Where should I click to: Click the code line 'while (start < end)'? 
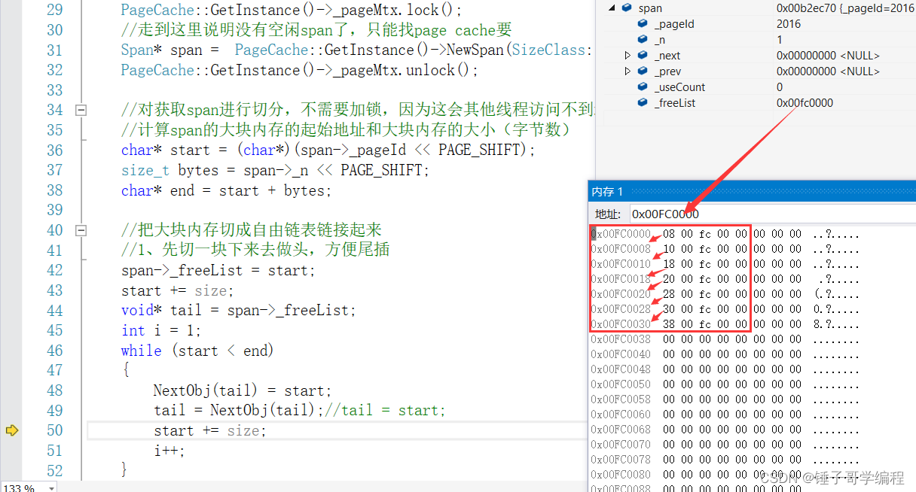click(x=197, y=351)
